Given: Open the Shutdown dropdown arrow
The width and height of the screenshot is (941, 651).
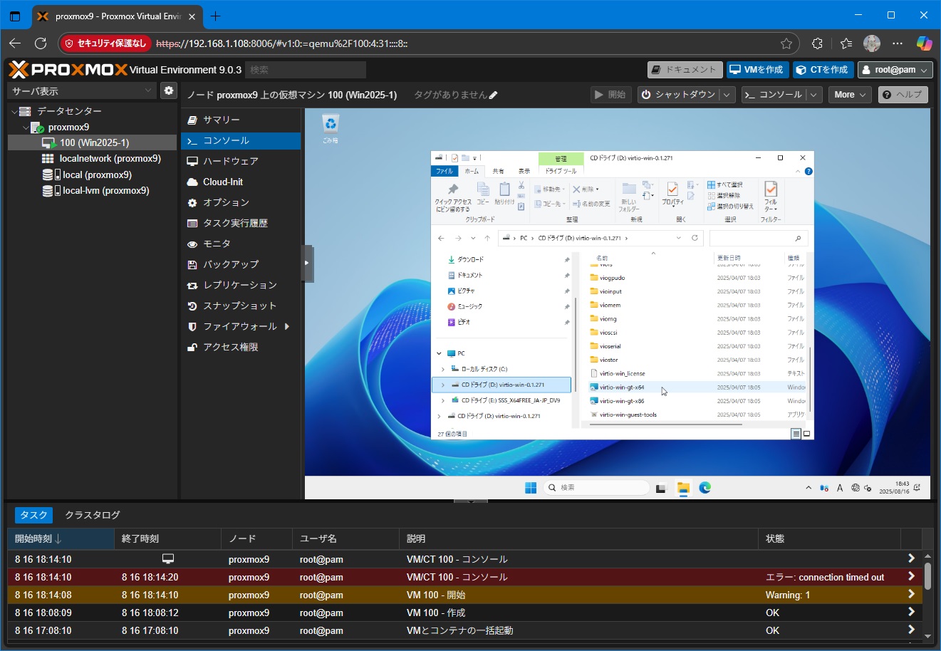Looking at the screenshot, I should coord(727,95).
